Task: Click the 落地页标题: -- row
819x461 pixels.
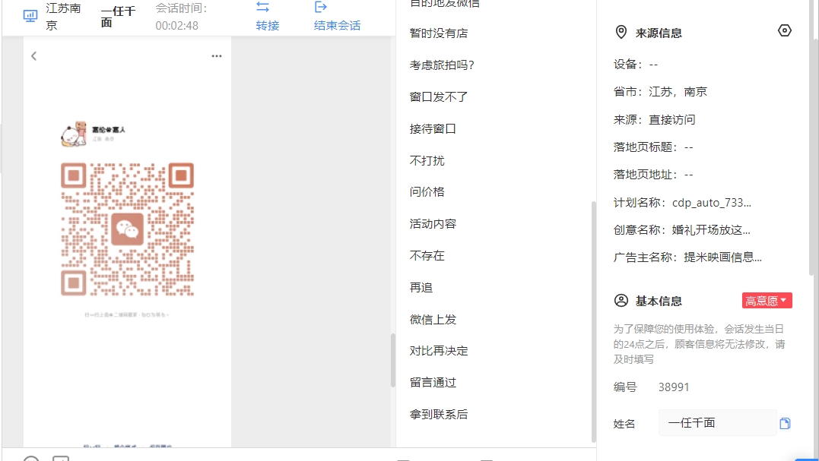Action: point(653,147)
